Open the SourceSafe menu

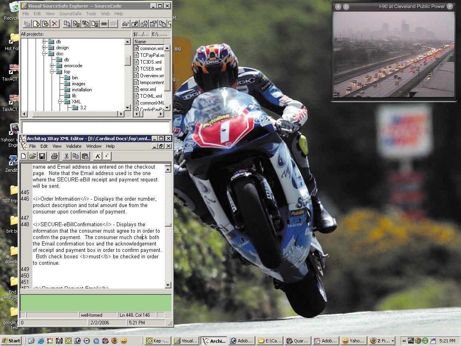point(70,14)
